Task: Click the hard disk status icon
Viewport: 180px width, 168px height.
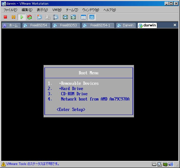Action: point(154,165)
